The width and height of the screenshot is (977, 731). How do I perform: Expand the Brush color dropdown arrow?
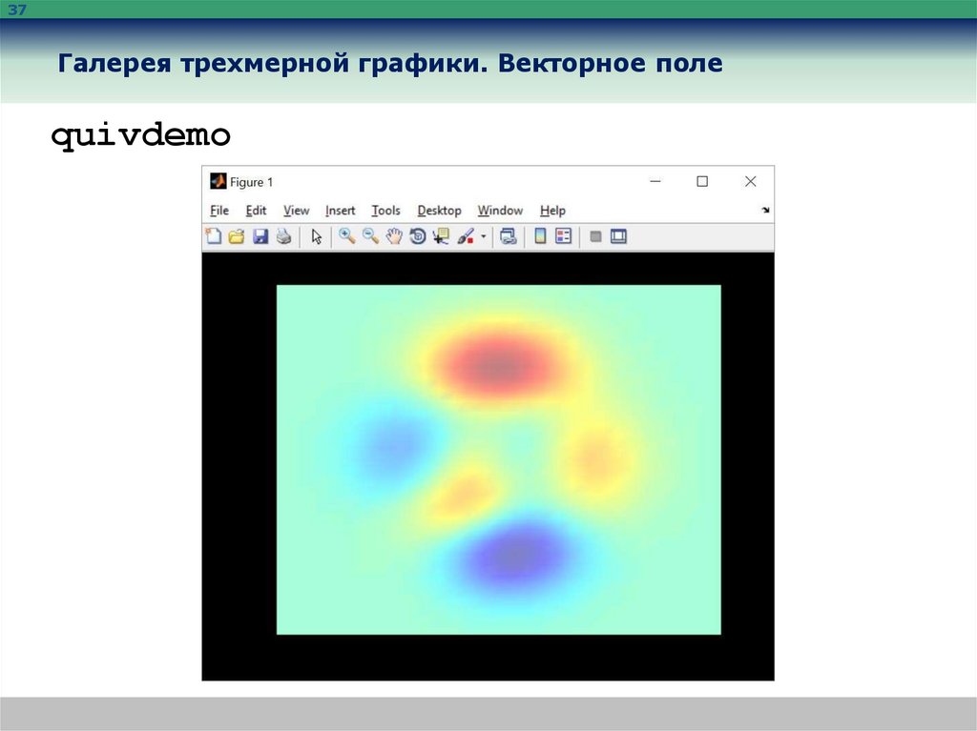(484, 236)
